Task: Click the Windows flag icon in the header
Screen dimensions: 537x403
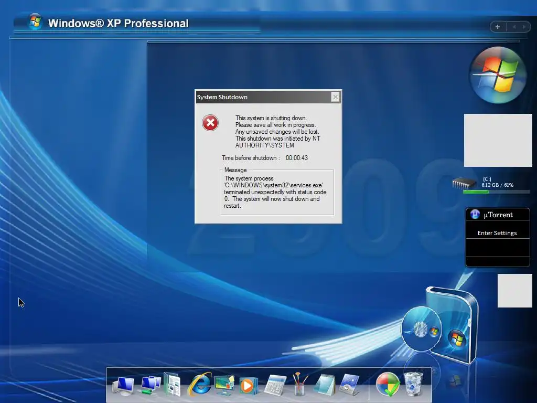Action: click(x=35, y=22)
